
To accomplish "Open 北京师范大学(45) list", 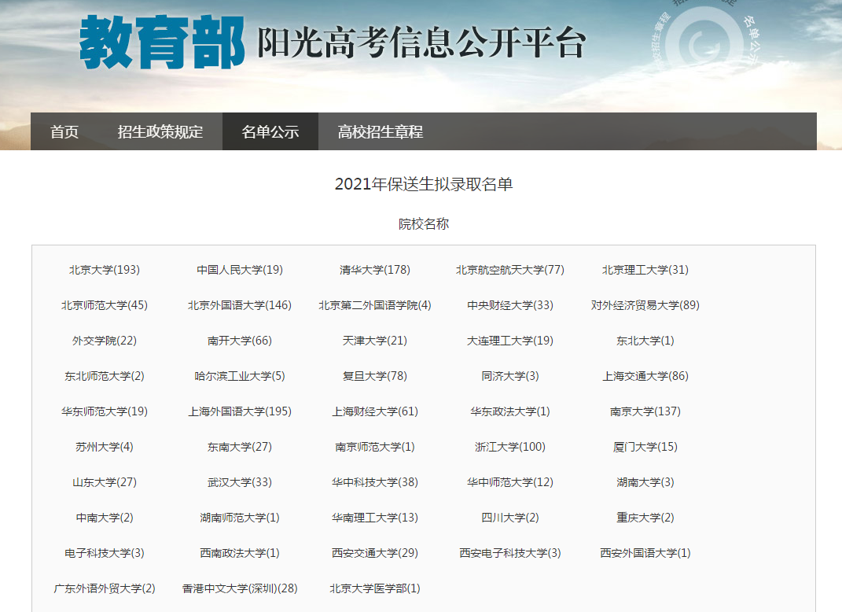I will (x=105, y=305).
